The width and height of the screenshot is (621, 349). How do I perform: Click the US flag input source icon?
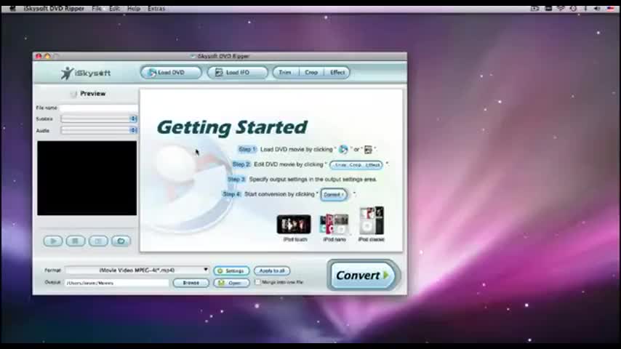610,8
